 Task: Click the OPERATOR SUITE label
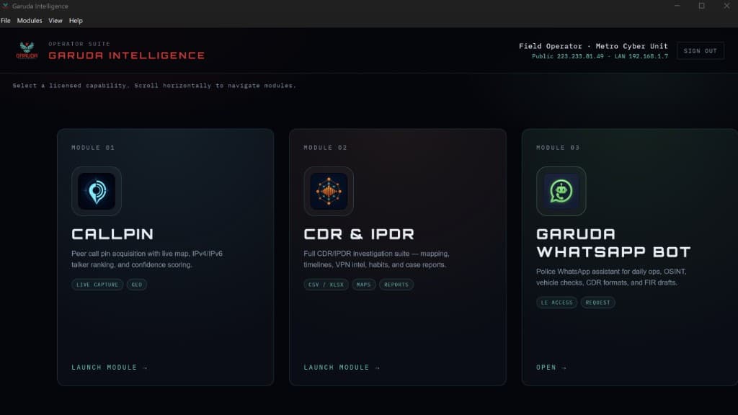tap(79, 44)
